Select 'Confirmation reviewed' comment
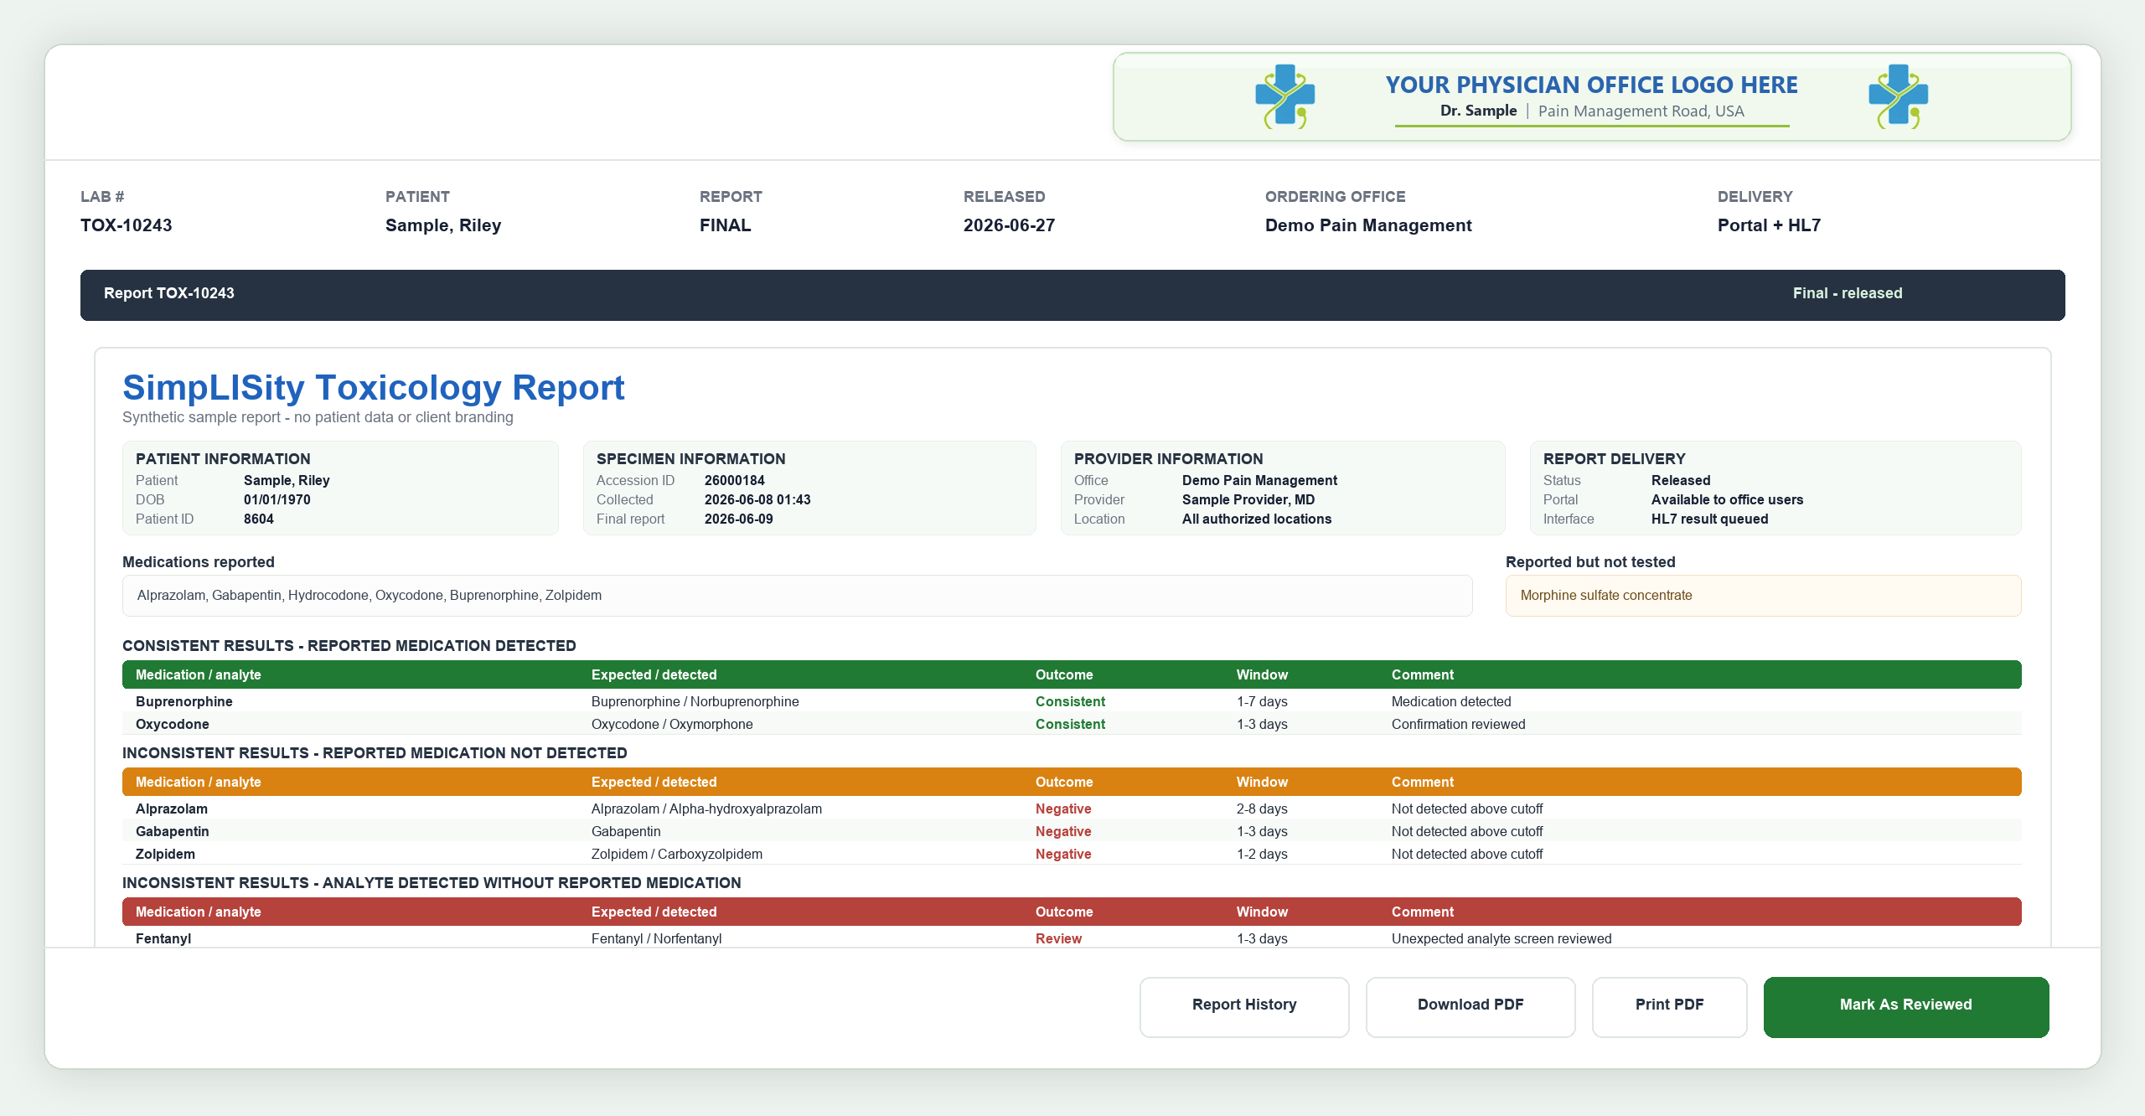This screenshot has width=2145, height=1116. 1459,724
